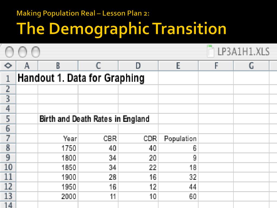The width and height of the screenshot is (277, 208).
Task: Select row 5 header
Action: (8, 119)
